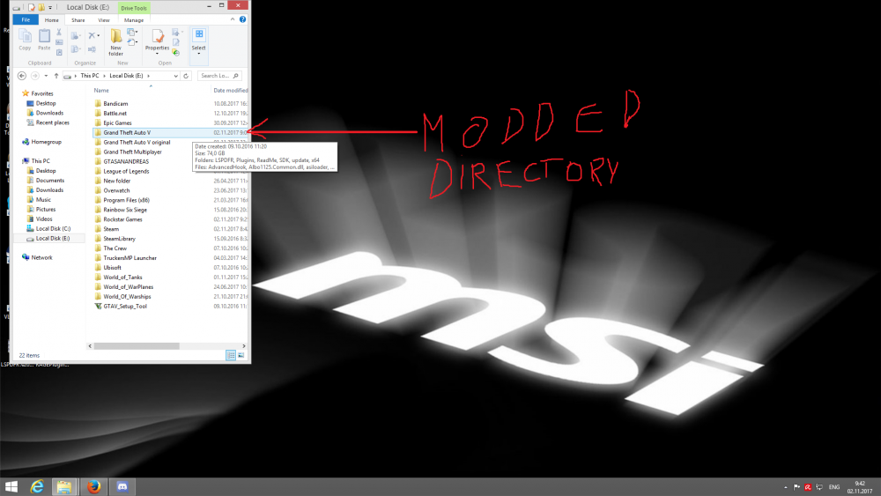Switch to the Home tab
The height and width of the screenshot is (496, 881).
tap(52, 19)
